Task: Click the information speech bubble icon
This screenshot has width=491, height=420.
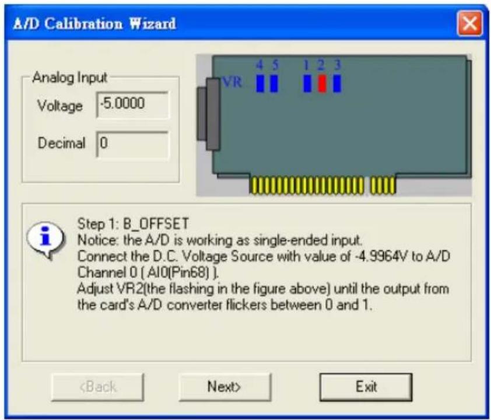Action: click(x=46, y=240)
